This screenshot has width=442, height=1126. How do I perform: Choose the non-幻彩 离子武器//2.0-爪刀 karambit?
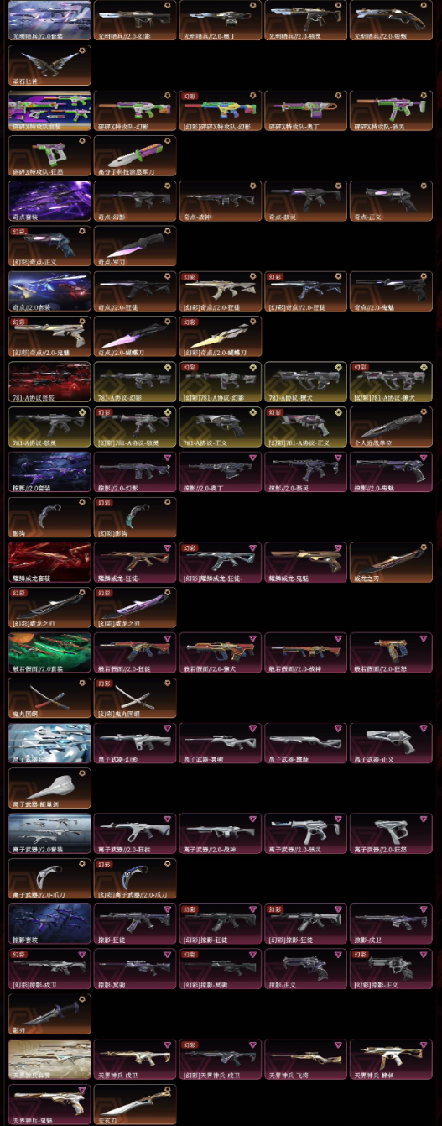point(49,878)
